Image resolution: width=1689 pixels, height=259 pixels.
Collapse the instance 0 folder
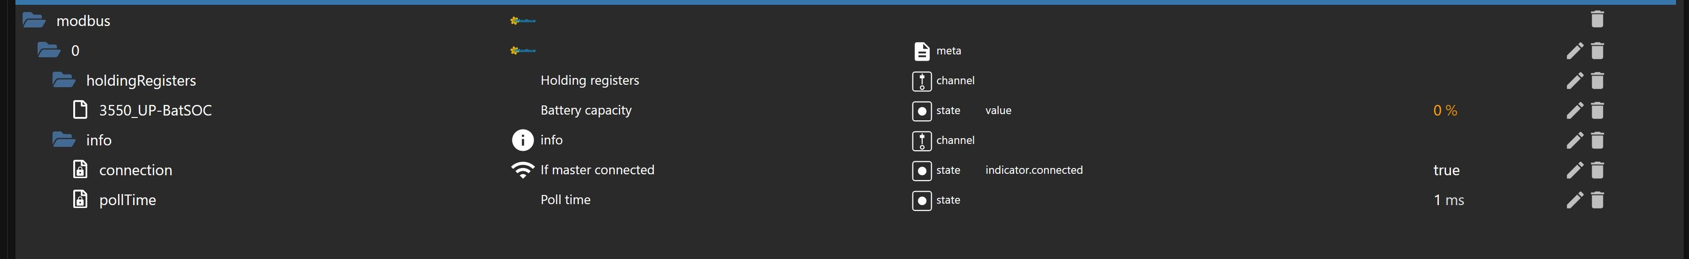(49, 51)
